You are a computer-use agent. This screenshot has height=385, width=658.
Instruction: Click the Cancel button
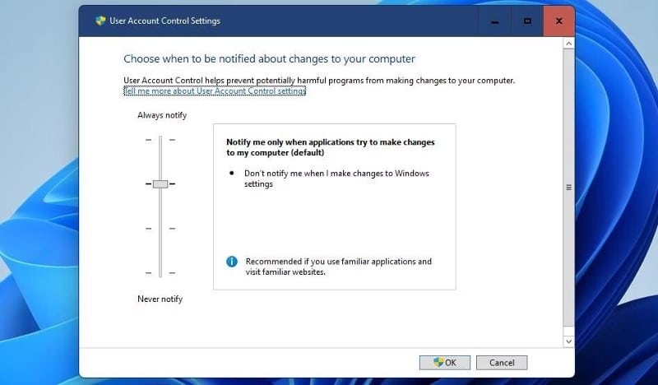point(502,363)
